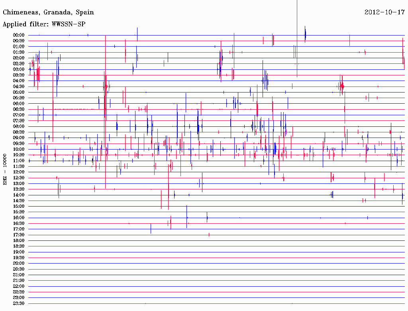This screenshot has height=311, width=408.
Task: Click the 08:00 time label
Action: 19,126
